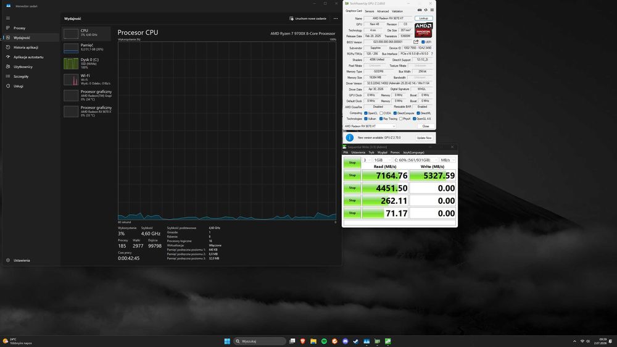Toggle Ray Tracing checkbox in GPU-Z
The width and height of the screenshot is (617, 347).
click(381, 119)
